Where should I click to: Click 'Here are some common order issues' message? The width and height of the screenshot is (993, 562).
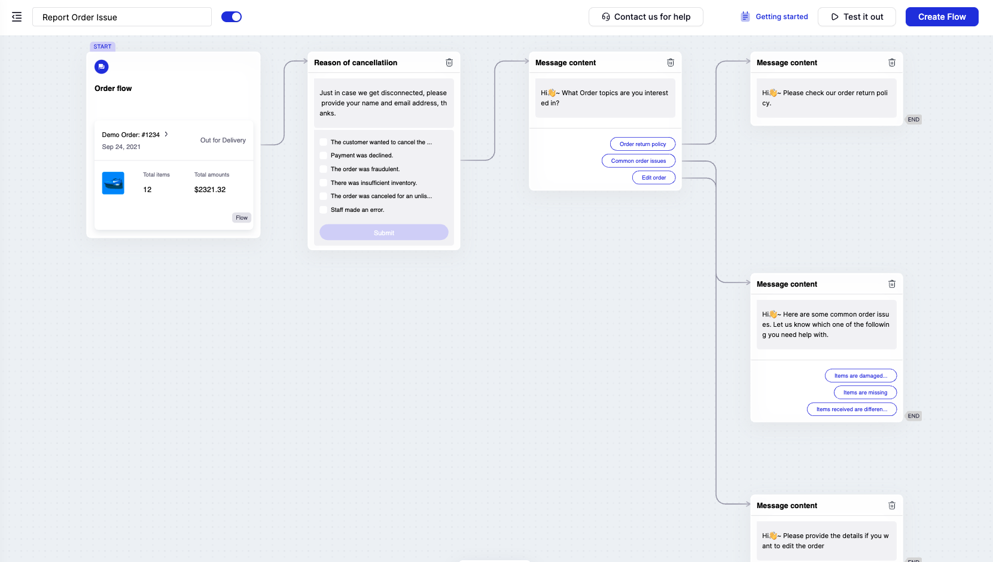826,324
